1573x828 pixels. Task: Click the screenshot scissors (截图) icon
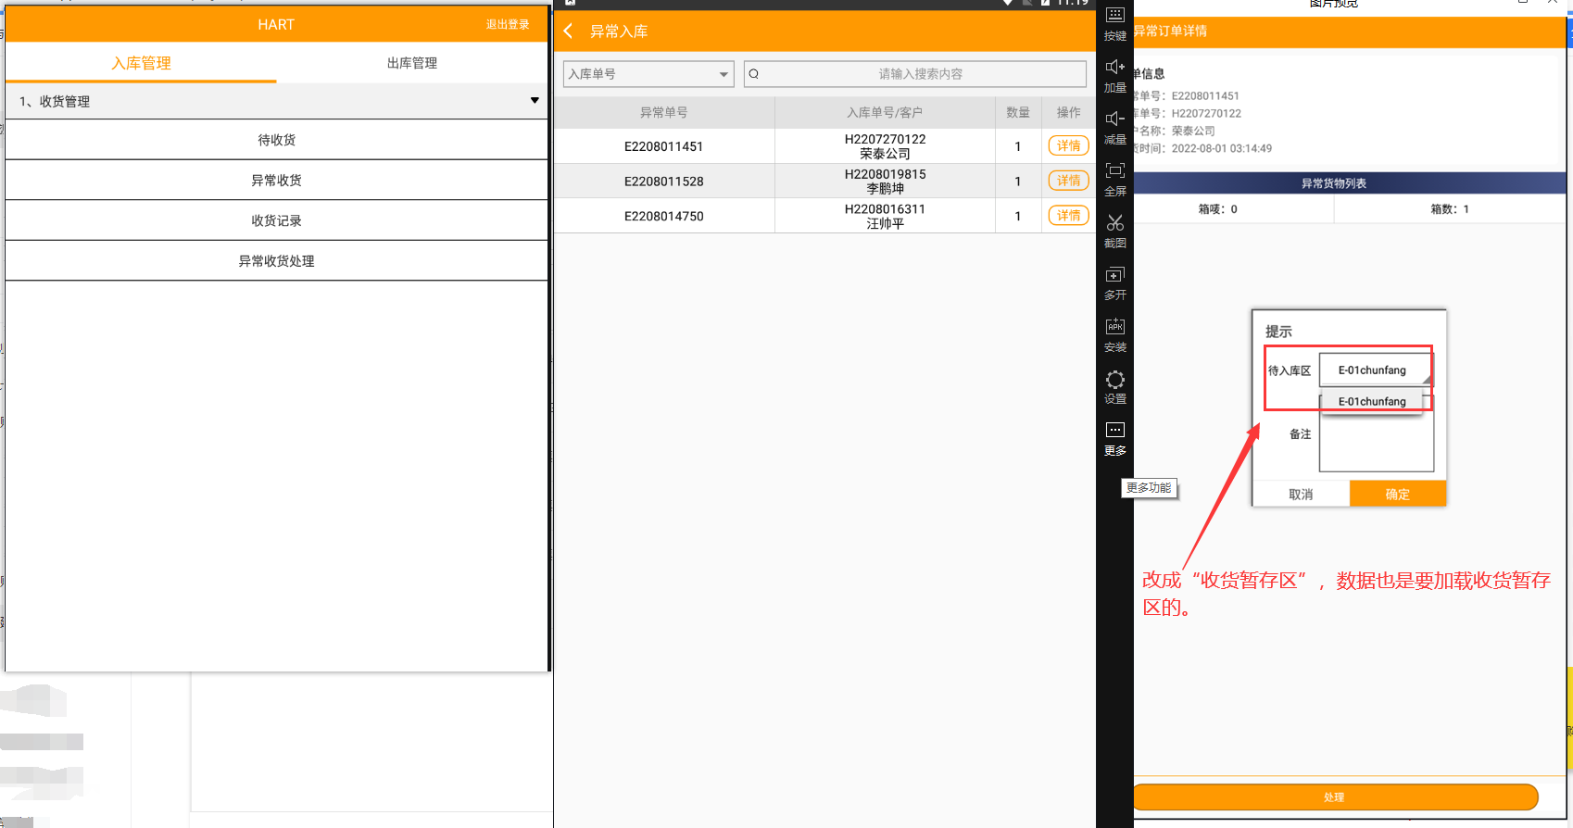click(x=1114, y=223)
